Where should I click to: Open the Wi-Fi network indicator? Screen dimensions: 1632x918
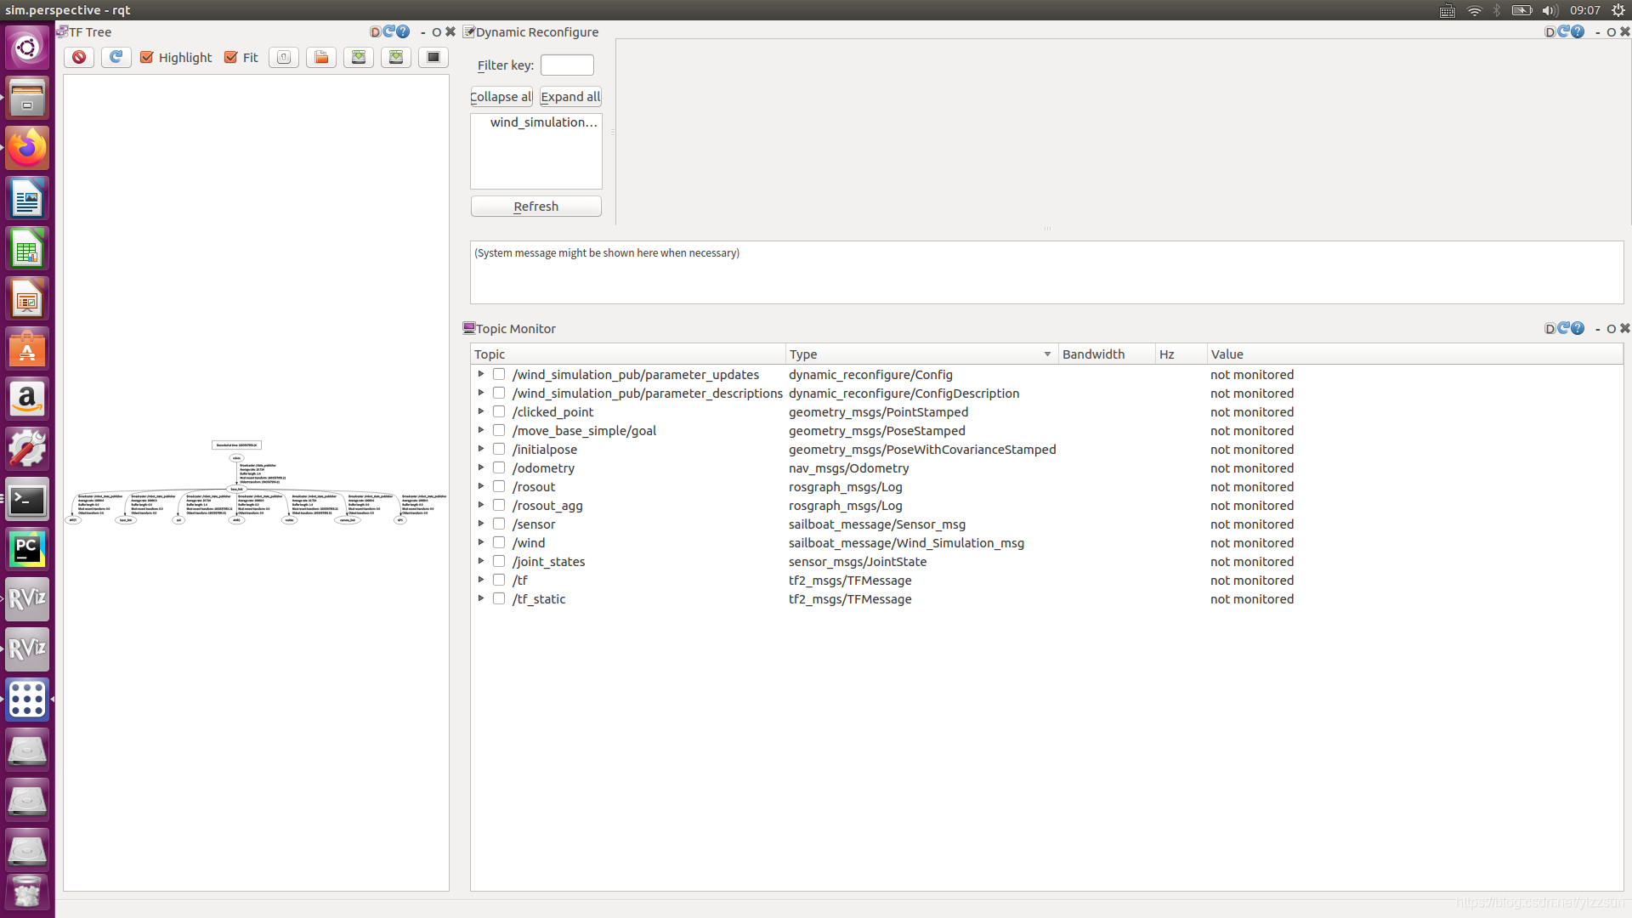(1475, 10)
